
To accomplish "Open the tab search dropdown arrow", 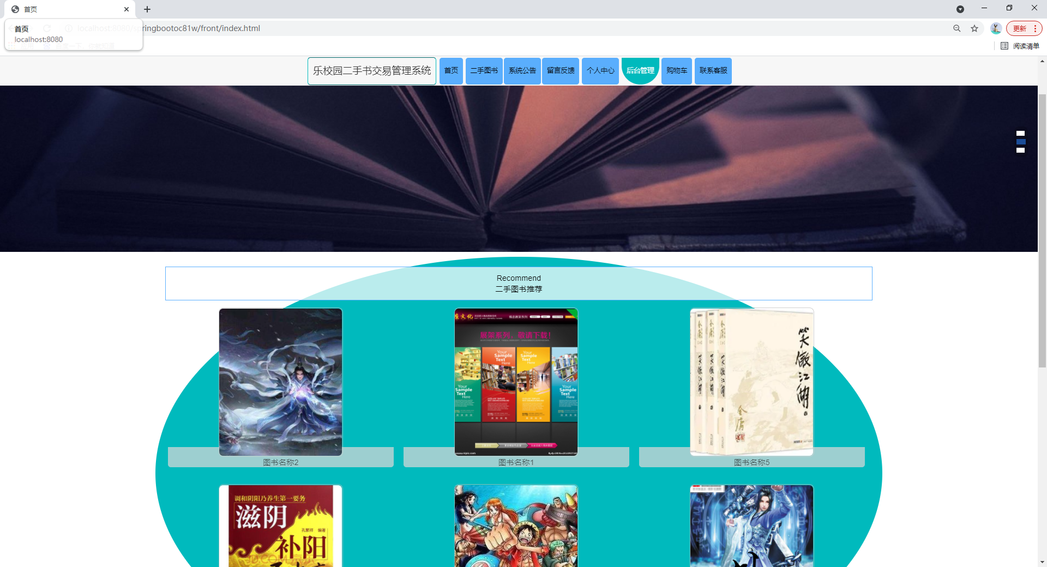I will [960, 9].
